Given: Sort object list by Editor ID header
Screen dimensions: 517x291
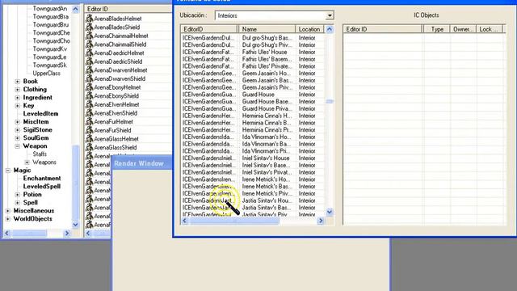Looking at the screenshot, I should (x=128, y=9).
